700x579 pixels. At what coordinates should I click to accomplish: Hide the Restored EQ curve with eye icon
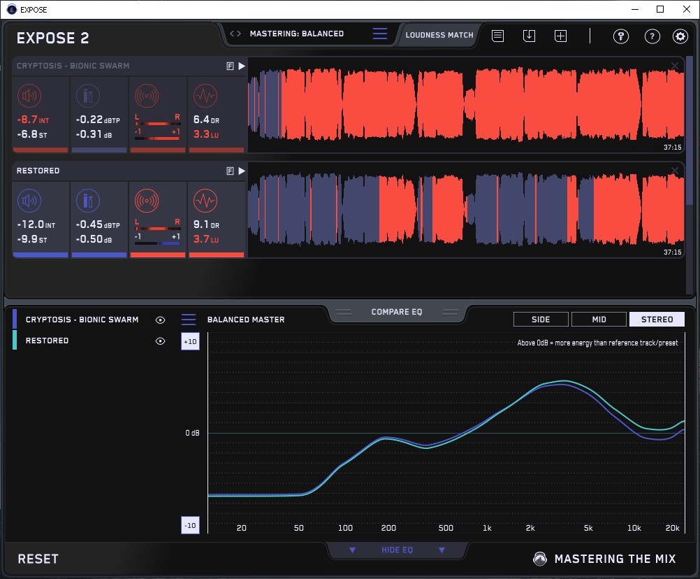tap(161, 341)
